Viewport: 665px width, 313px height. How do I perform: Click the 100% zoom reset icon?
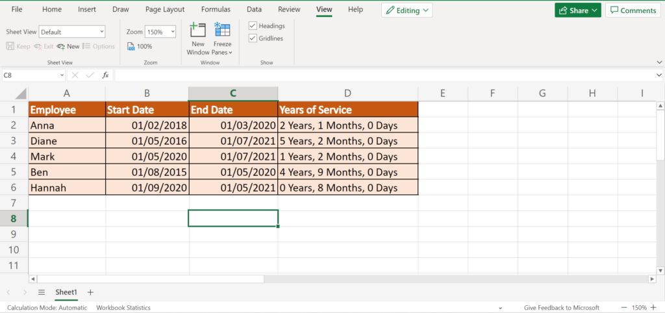140,46
